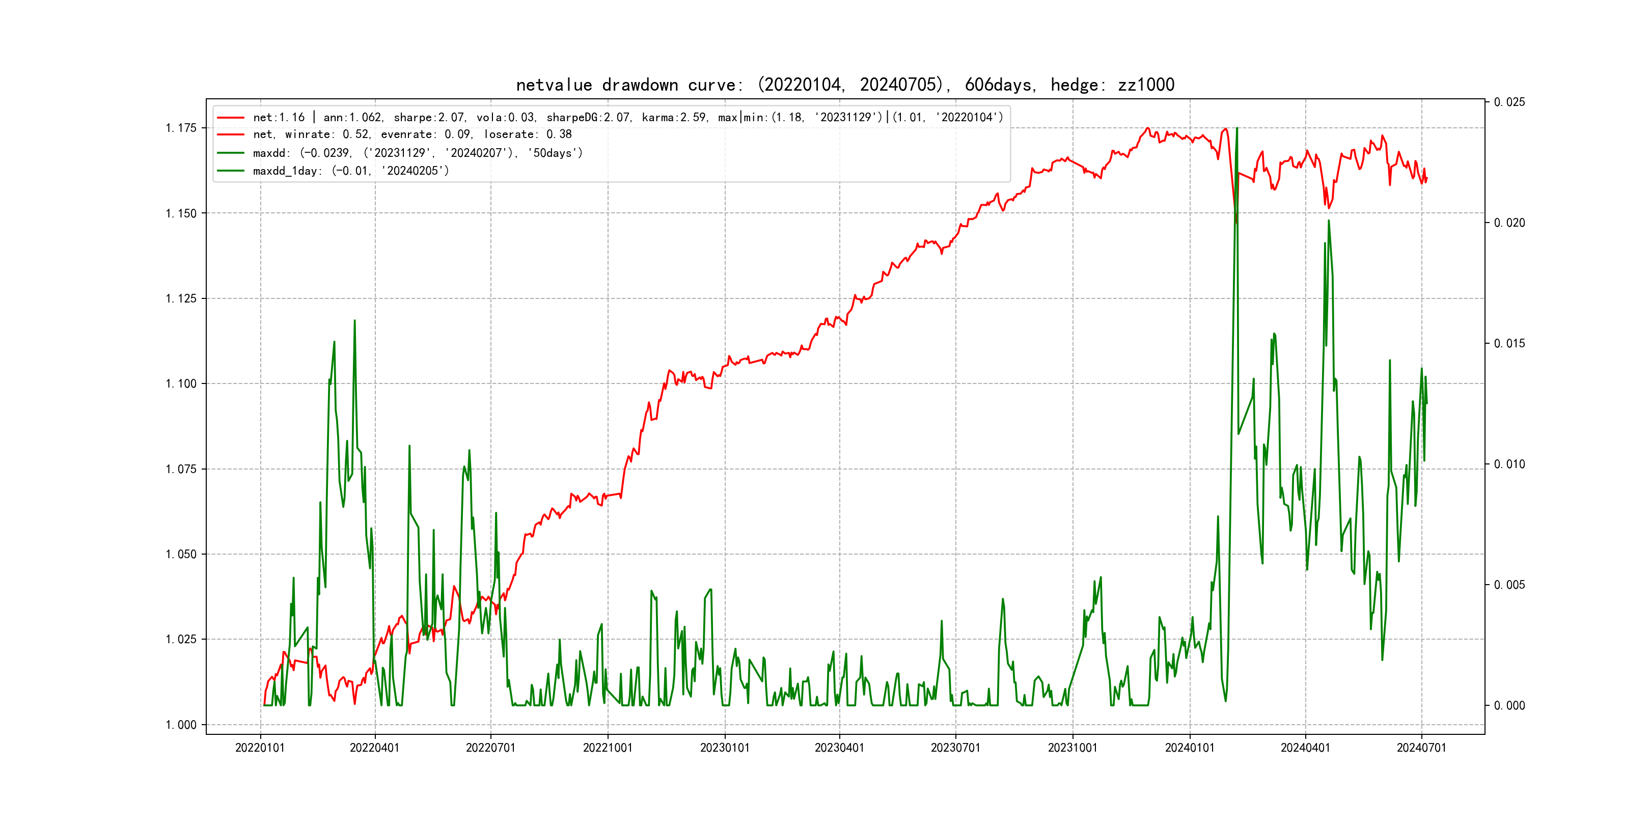Click the 0.025 right axis tick label
The height and width of the screenshot is (825, 1650).
point(1509,102)
